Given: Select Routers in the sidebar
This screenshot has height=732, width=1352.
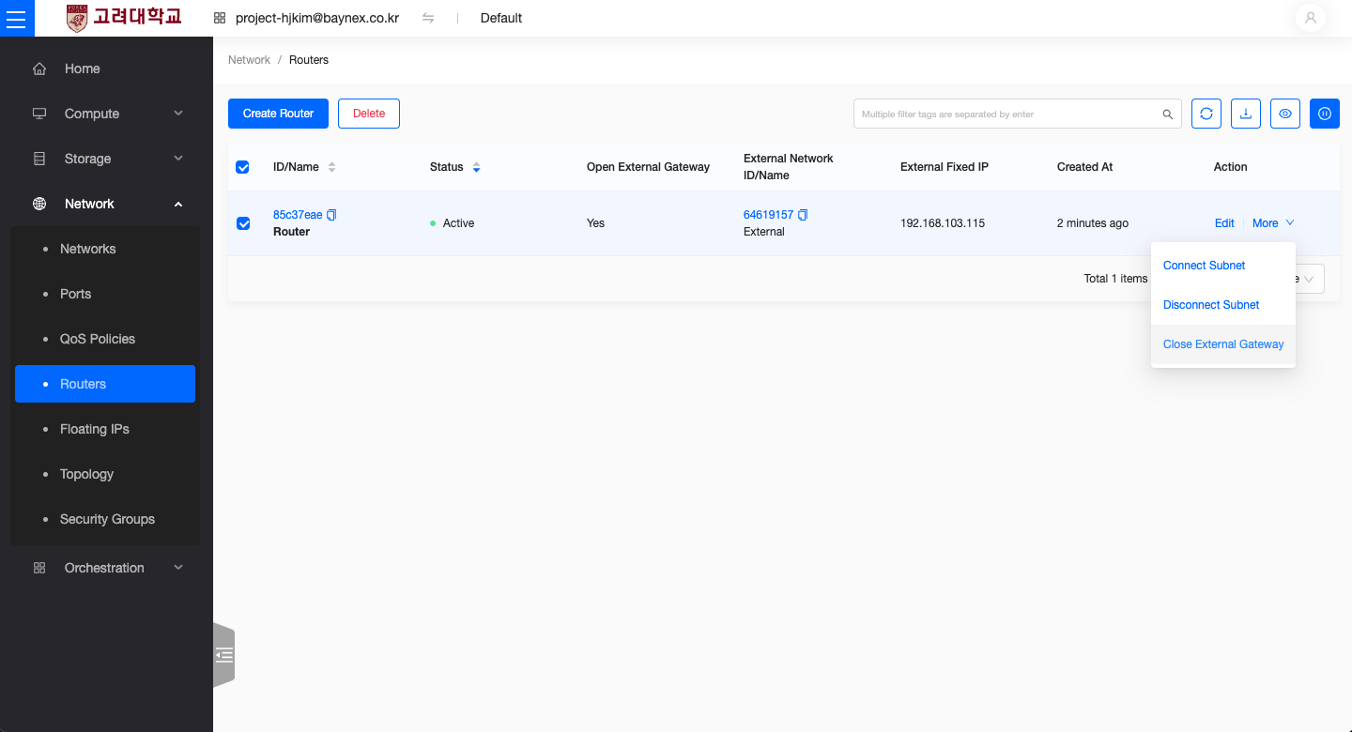Looking at the screenshot, I should (105, 384).
